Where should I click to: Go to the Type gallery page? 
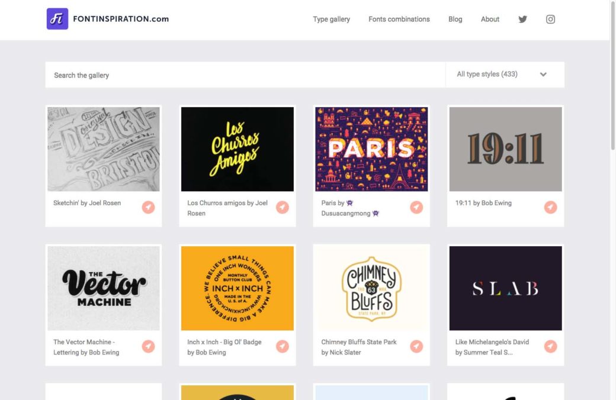331,19
